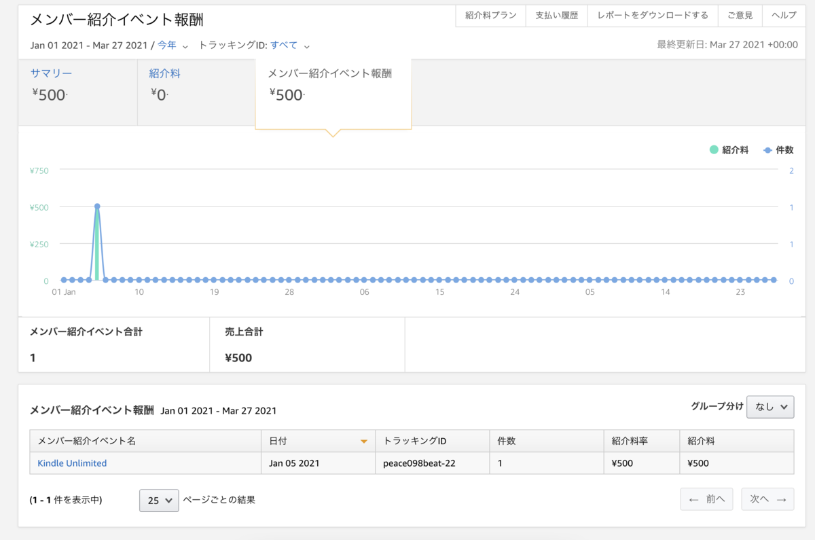Screen dimensions: 815x540
Task: Open the 紹介料プラン menu item
Action: (x=490, y=16)
